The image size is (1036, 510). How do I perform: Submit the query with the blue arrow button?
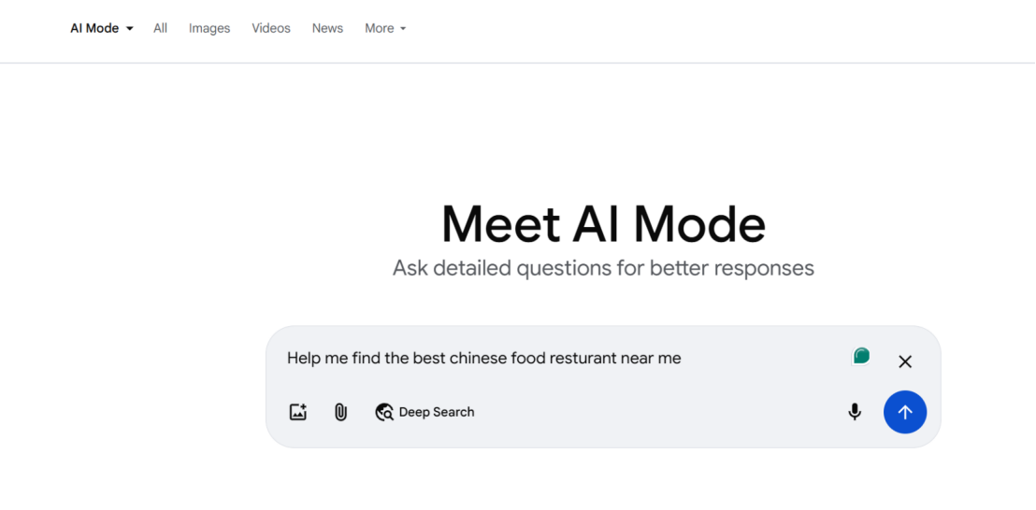[x=904, y=412]
